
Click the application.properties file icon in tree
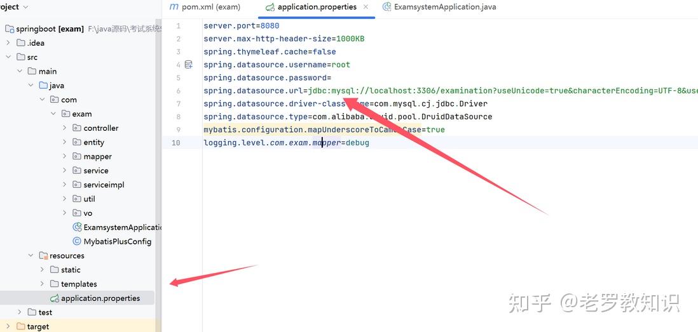54,298
